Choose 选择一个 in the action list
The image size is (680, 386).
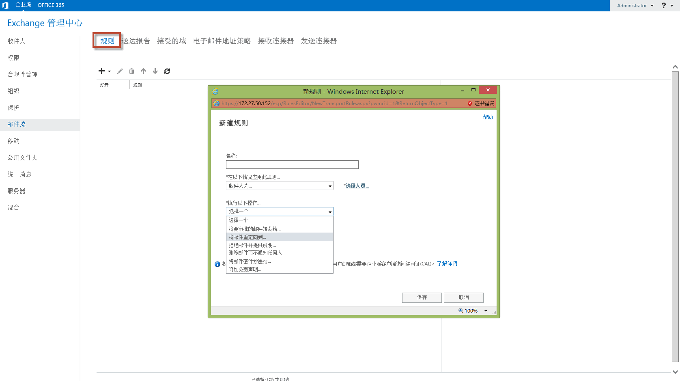(x=280, y=220)
